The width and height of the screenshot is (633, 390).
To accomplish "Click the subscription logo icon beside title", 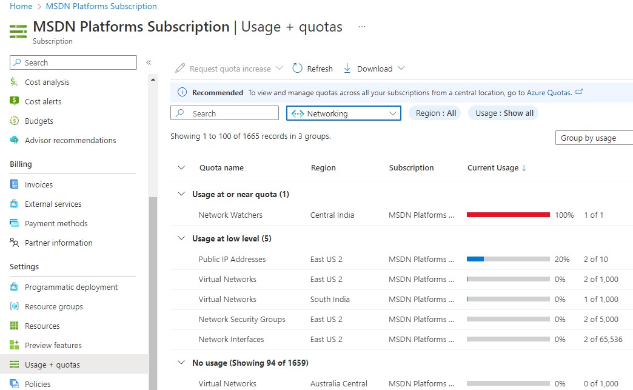I will [x=18, y=32].
